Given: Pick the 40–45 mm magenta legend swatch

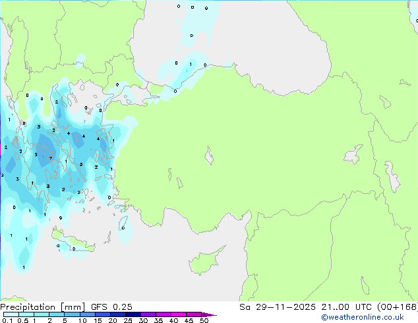Looking at the screenshot, I should click(x=179, y=314).
